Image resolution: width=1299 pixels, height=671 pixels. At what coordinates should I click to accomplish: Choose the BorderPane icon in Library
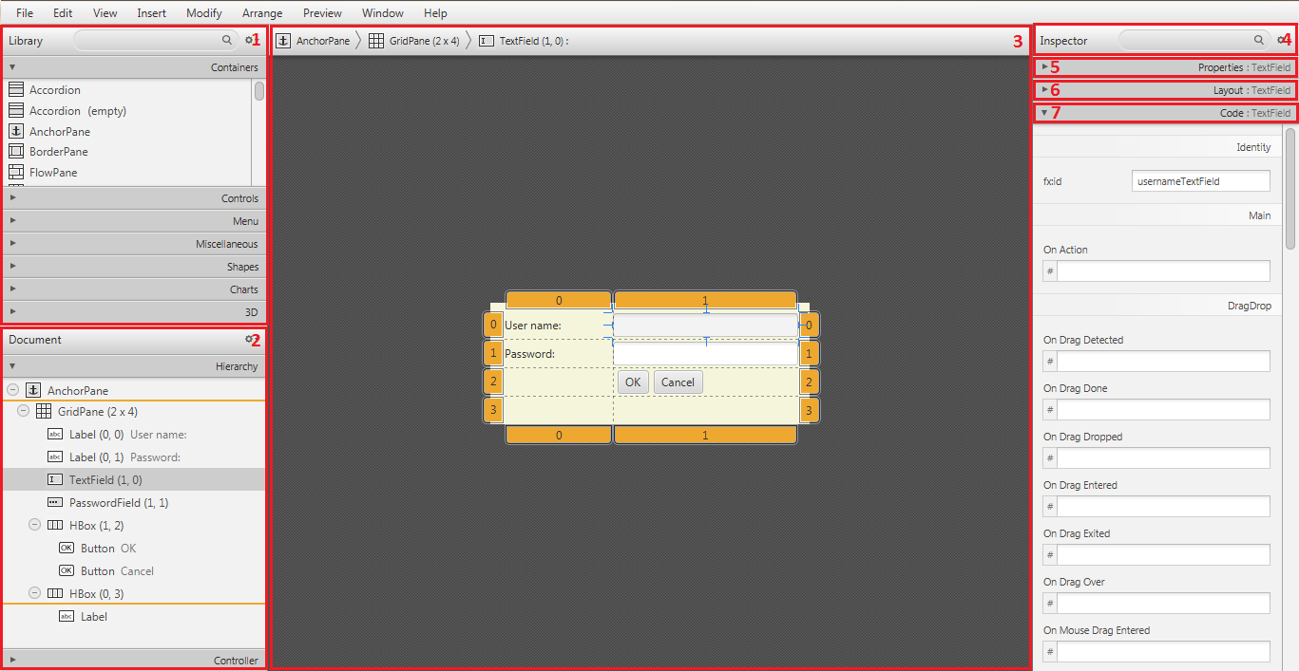[15, 151]
